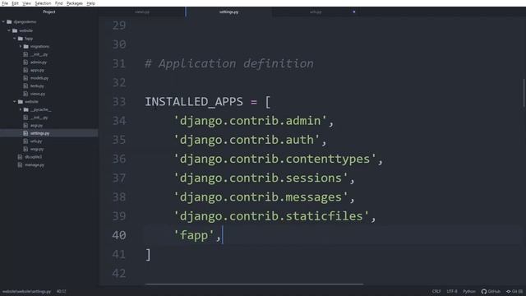Open the Help menu
526x296 pixels.
click(x=90, y=3)
